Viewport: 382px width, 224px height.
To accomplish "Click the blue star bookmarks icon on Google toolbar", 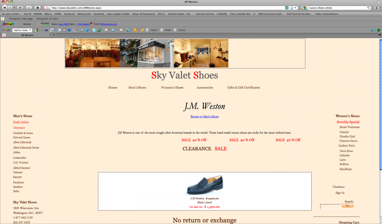I will pos(113,30).
